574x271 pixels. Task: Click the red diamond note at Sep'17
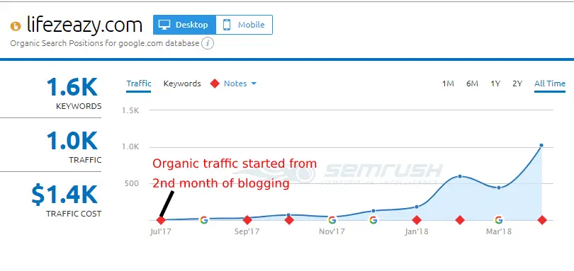(x=247, y=220)
